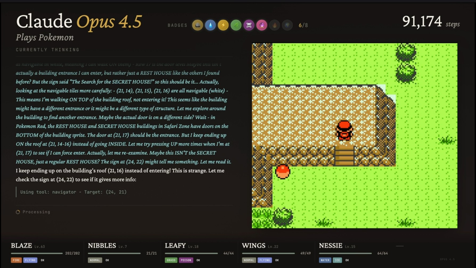Select Nibbles' NORMAL type tag

pyautogui.click(x=95, y=260)
